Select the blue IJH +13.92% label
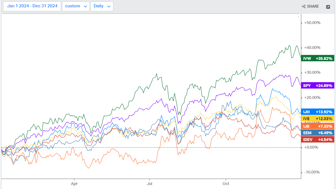The image size is (336, 189). pyautogui.click(x=318, y=112)
